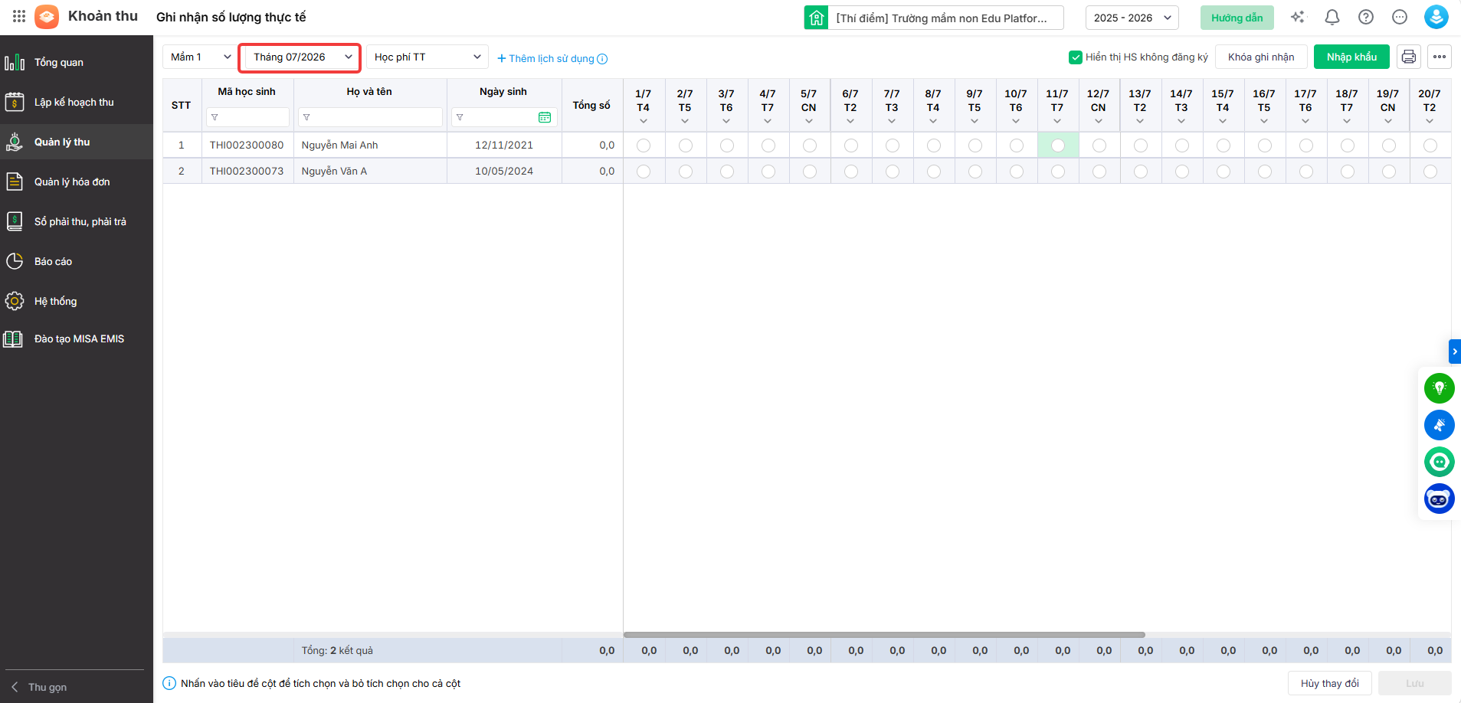
Task: Open notifications bell icon
Action: (1332, 17)
